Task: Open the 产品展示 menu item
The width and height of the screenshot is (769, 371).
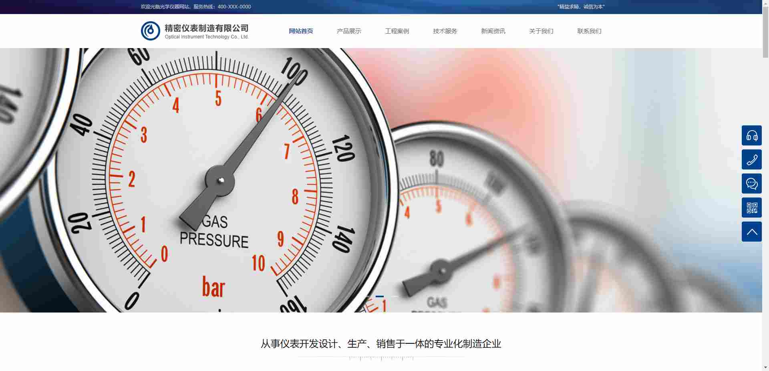Action: coord(349,31)
